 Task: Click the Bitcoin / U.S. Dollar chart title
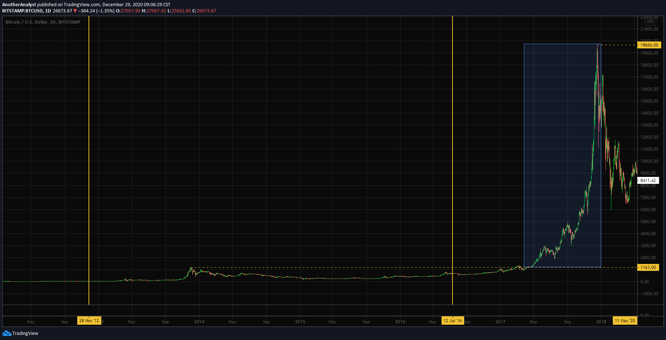pos(43,22)
